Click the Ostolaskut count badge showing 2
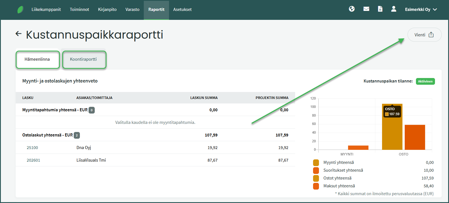This screenshot has height=203, width=449. click(77, 135)
